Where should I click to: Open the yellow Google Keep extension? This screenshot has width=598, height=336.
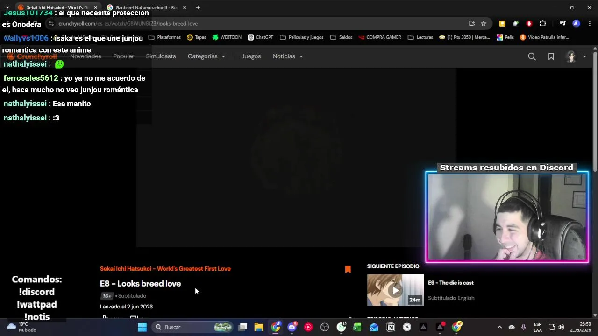coord(502,23)
